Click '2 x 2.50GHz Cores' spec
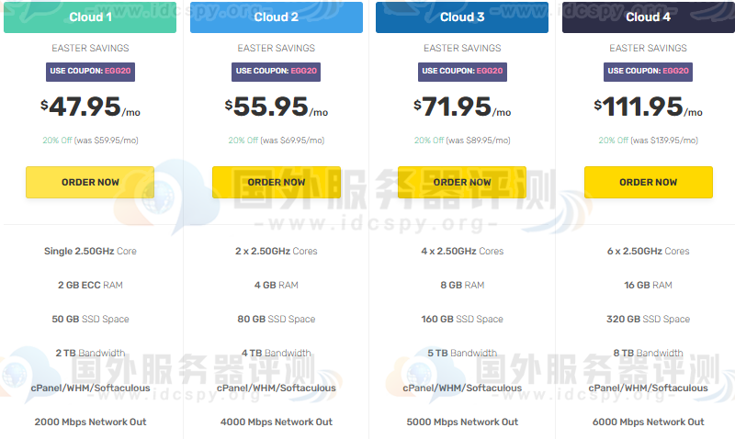This screenshot has height=439, width=735. tap(277, 251)
